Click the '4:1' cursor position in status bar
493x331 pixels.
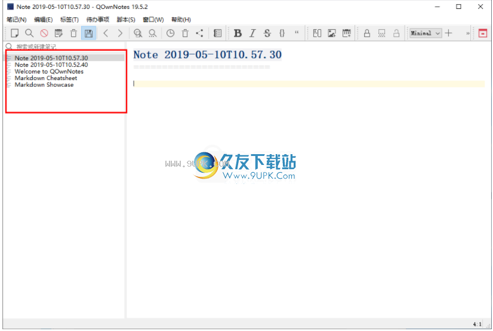coord(477,324)
